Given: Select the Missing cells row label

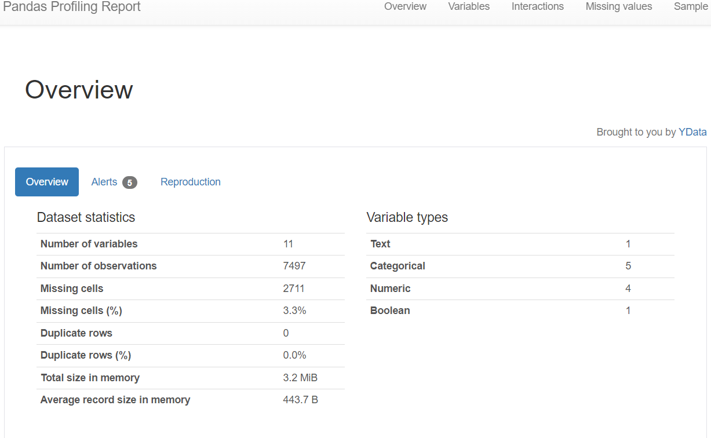Looking at the screenshot, I should 72,289.
